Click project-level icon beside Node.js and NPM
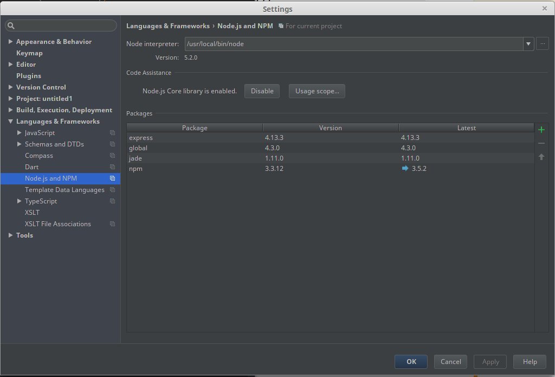 click(x=112, y=178)
